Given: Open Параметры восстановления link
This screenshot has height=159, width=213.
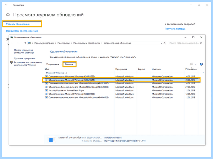Looking at the screenshot, I should 22,31.
